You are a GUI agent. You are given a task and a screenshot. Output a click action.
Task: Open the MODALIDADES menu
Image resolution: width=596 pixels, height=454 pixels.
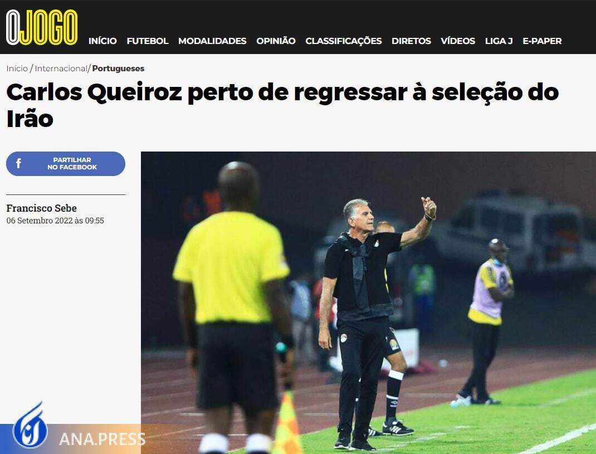coord(212,41)
